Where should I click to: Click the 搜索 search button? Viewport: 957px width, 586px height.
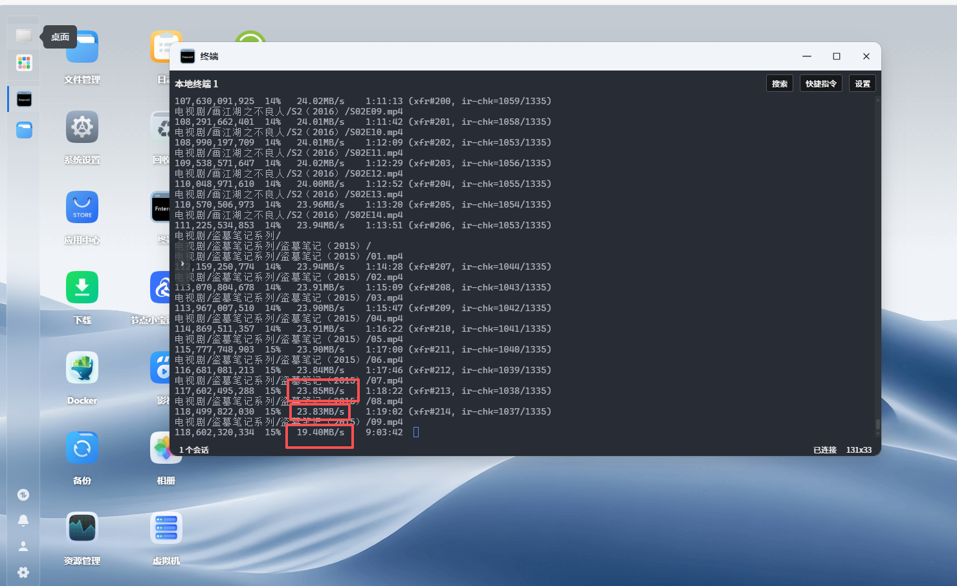point(779,83)
